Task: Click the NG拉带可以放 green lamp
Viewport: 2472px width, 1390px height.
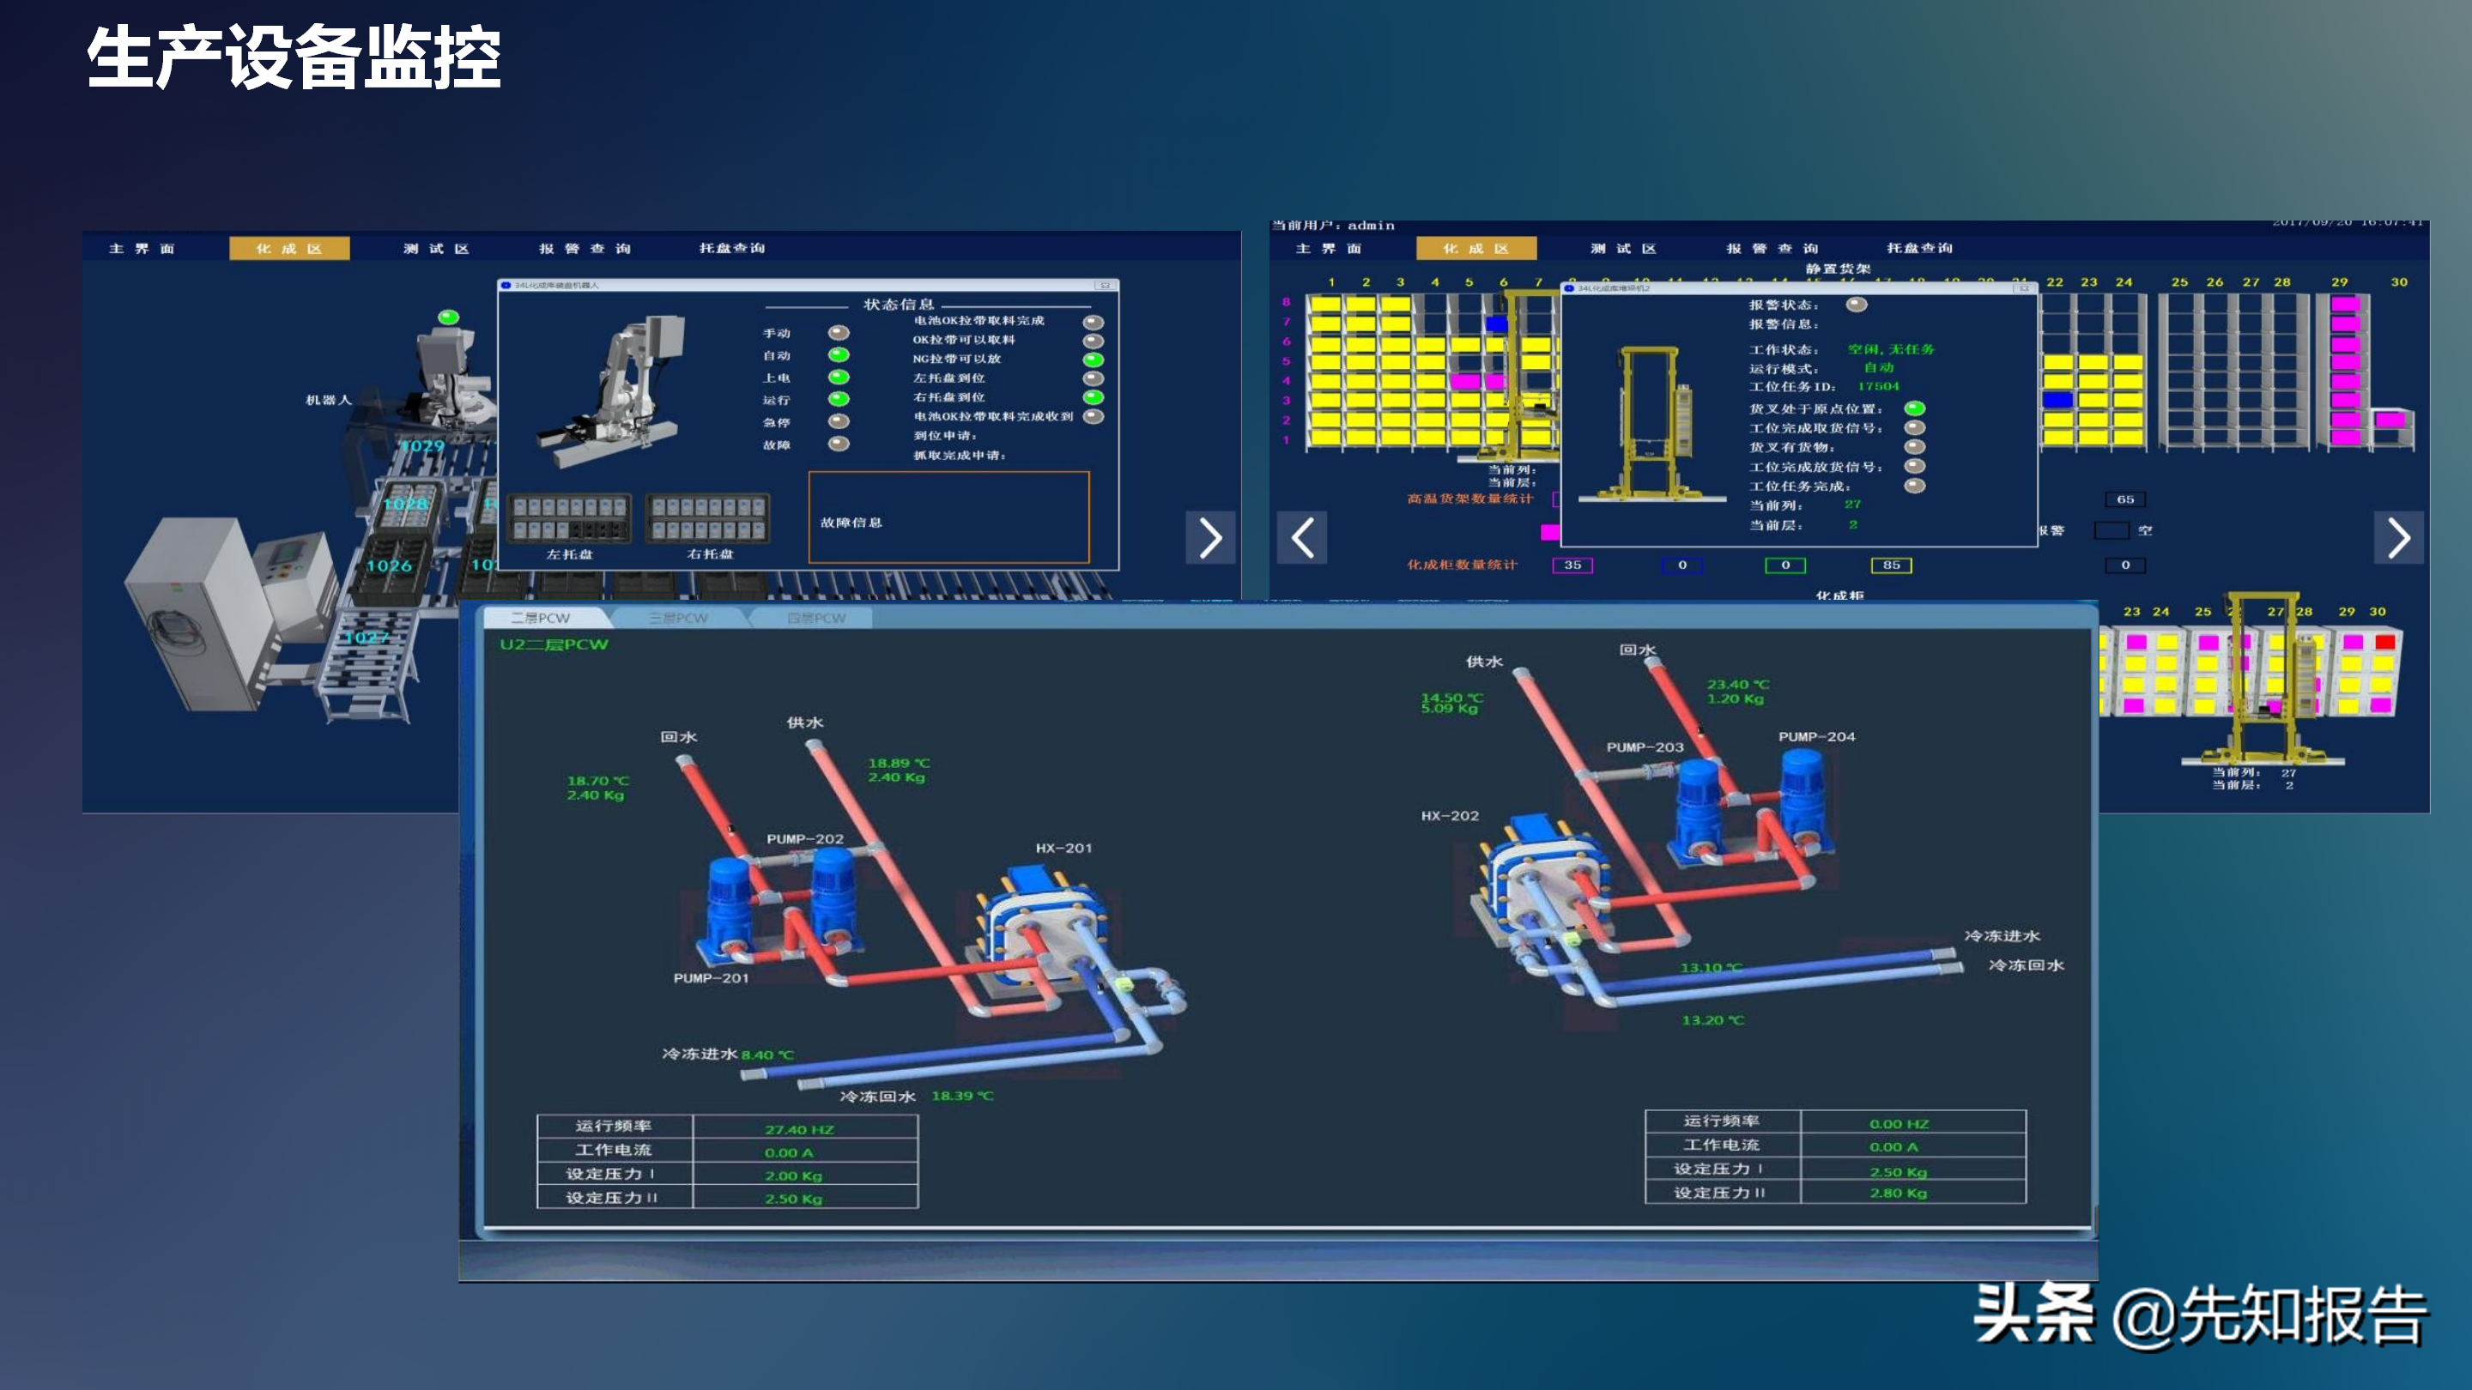Action: [1093, 360]
